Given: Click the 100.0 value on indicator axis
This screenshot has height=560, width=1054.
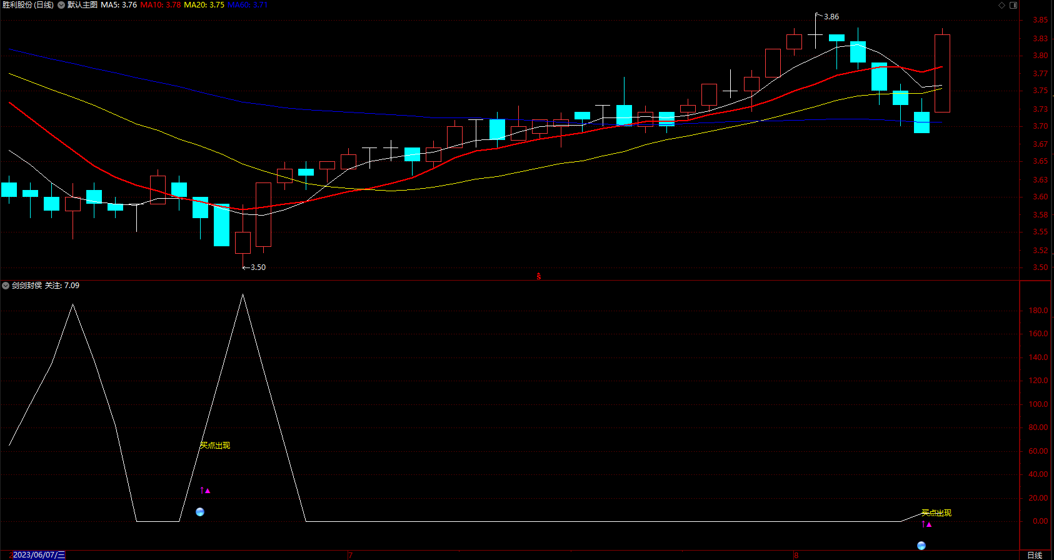Looking at the screenshot, I should 1038,404.
